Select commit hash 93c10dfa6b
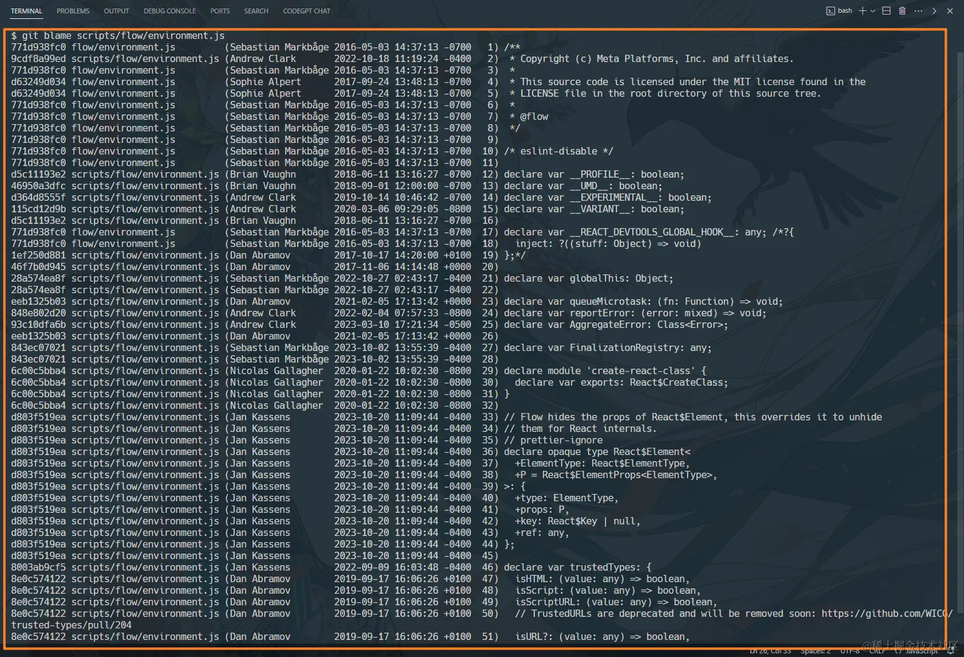The image size is (964, 657). [38, 325]
